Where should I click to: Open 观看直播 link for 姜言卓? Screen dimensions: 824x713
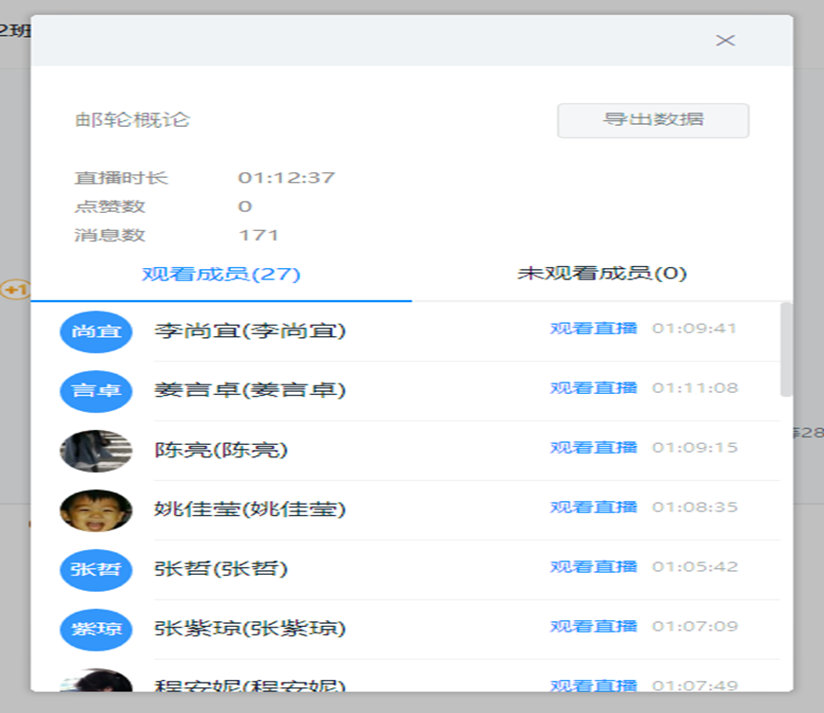(x=593, y=388)
